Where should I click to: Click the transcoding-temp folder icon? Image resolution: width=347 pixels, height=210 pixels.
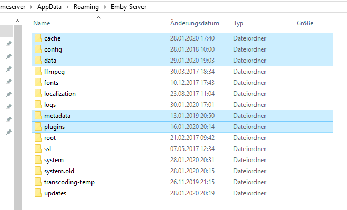coord(38,182)
